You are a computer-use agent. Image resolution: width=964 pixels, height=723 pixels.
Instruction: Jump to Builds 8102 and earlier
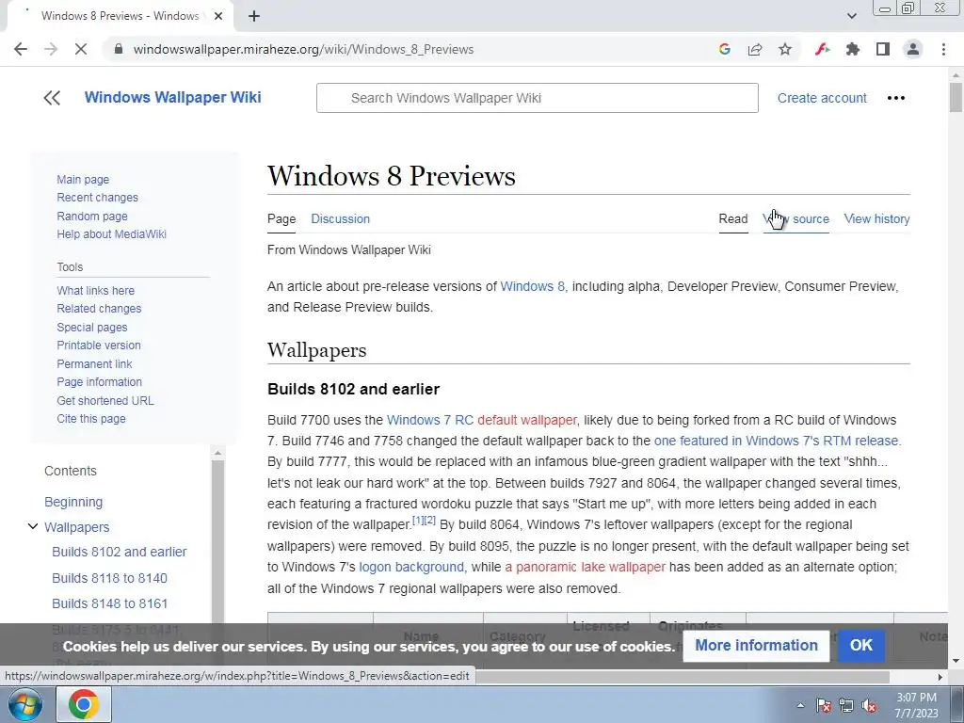pyautogui.click(x=120, y=552)
